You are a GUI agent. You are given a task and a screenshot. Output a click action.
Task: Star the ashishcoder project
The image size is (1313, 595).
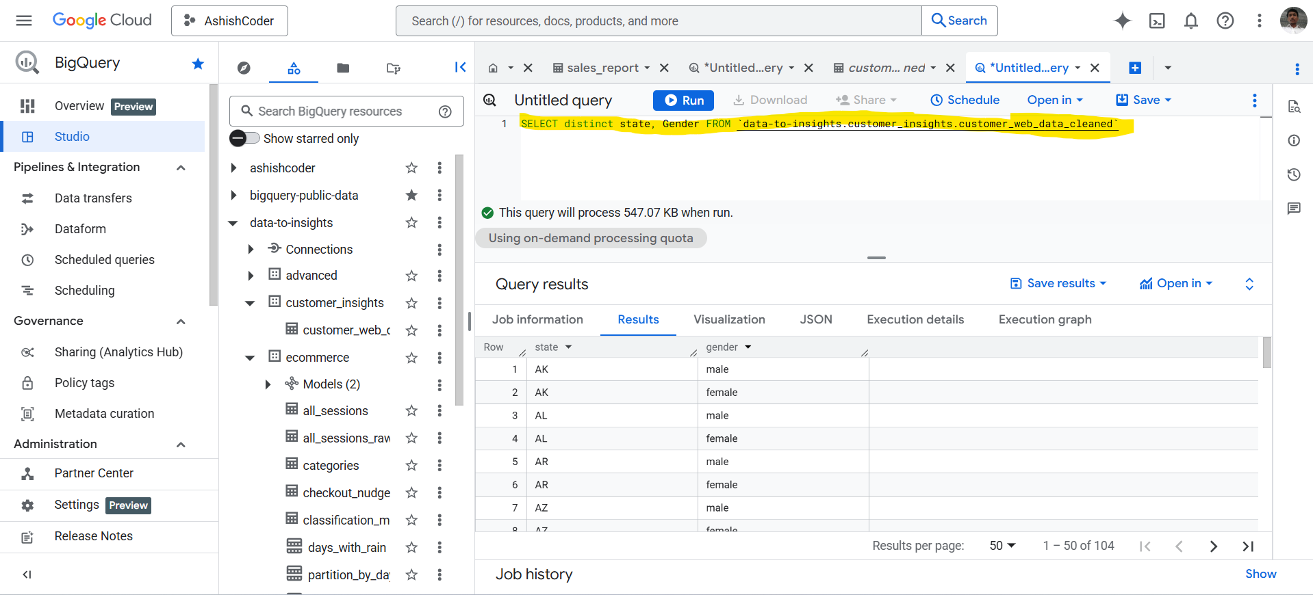click(x=411, y=168)
